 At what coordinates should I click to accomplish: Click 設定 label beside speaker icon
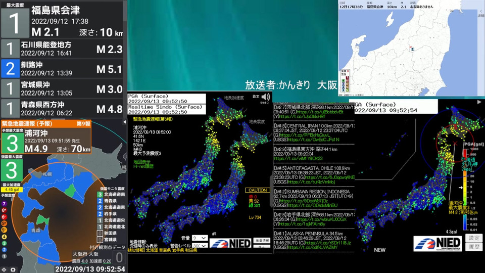click(x=256, y=97)
